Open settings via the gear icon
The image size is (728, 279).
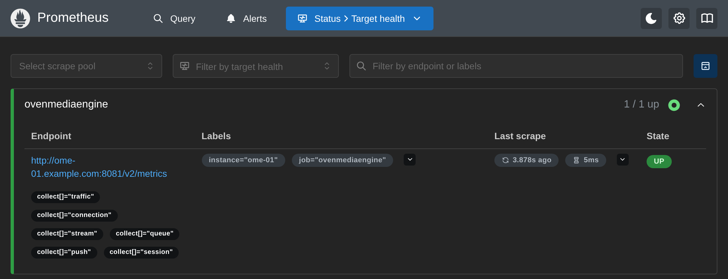pyautogui.click(x=679, y=18)
